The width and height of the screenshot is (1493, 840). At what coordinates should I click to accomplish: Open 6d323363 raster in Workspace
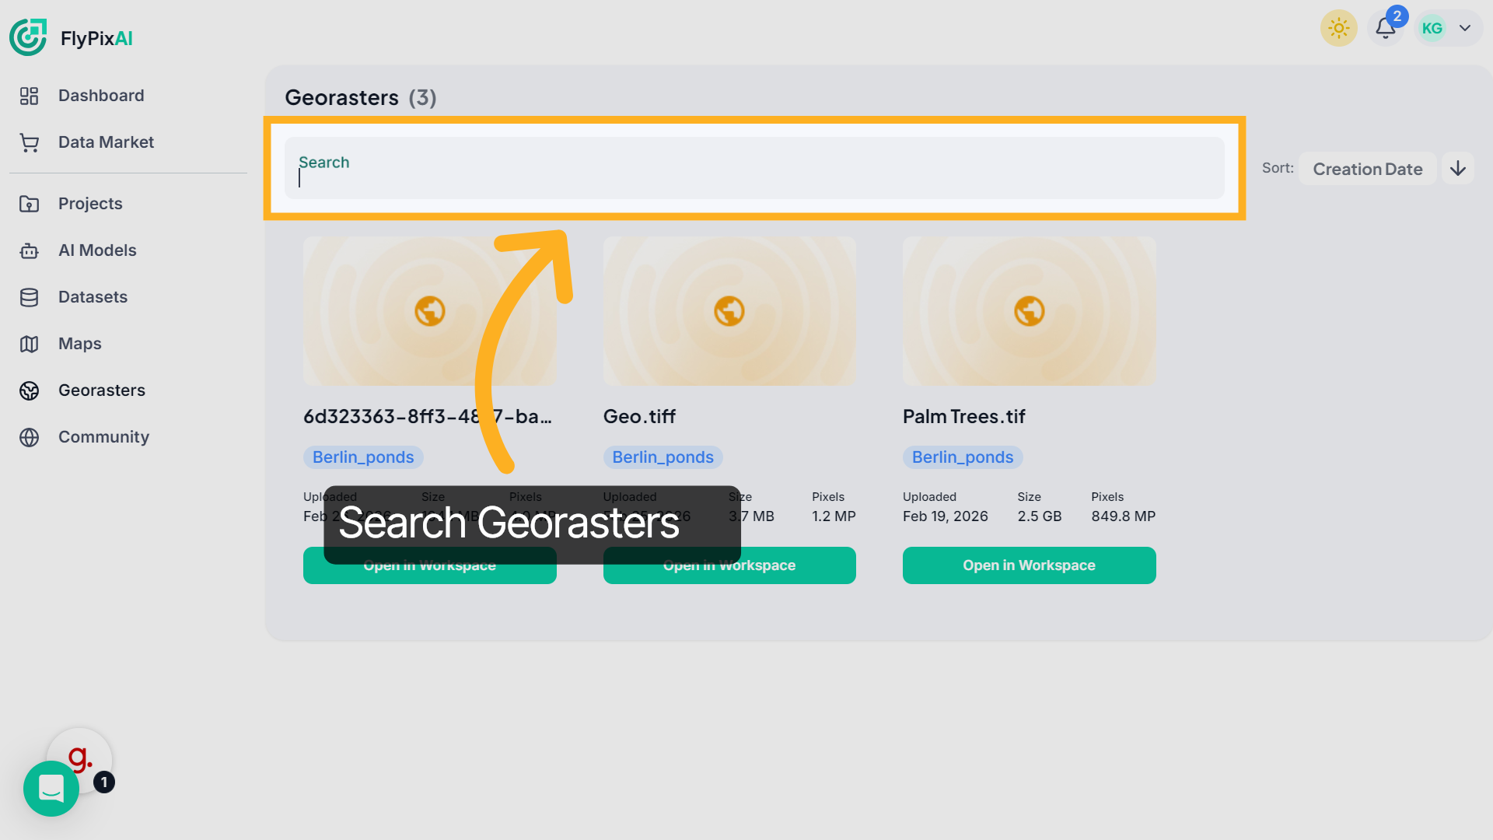(x=429, y=565)
